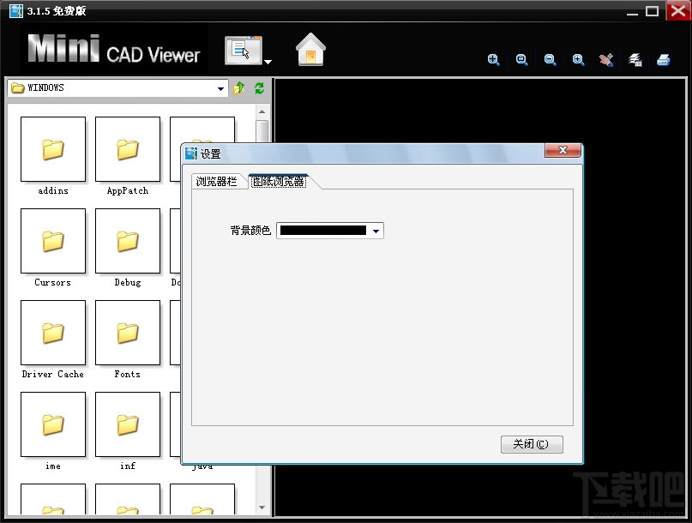This screenshot has height=523, width=692.
Task: Pick the black background color swatch
Action: point(324,230)
